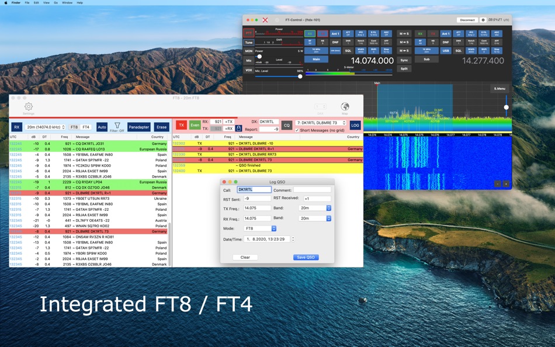
Task: Toggle MON monitor button
Action: pos(249,51)
